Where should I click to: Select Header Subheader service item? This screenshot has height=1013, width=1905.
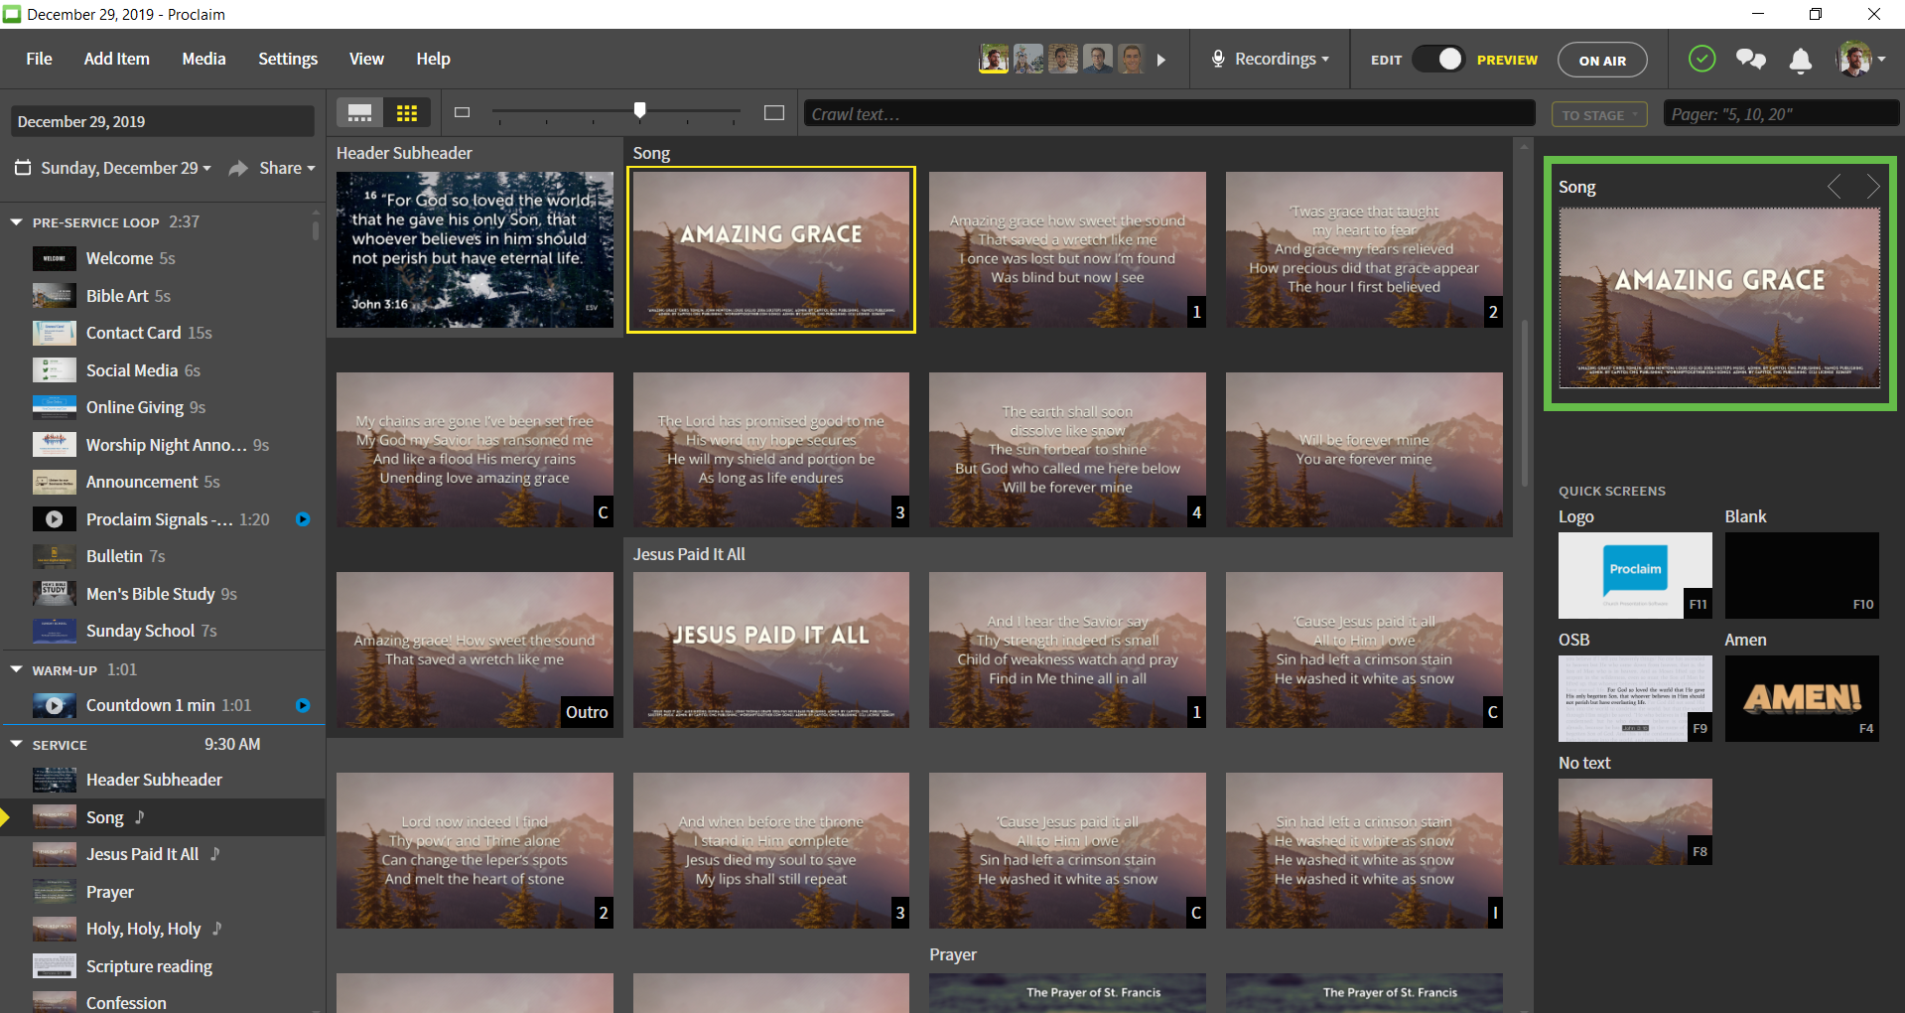pyautogui.click(x=163, y=780)
